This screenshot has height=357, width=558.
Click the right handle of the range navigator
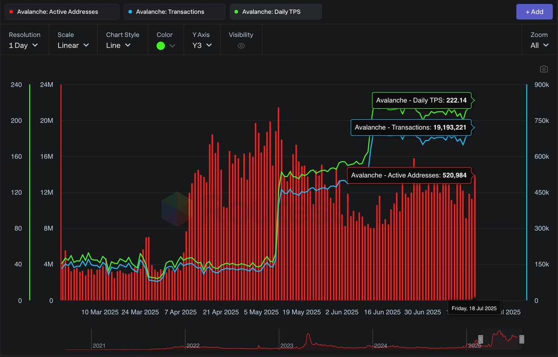(x=522, y=339)
